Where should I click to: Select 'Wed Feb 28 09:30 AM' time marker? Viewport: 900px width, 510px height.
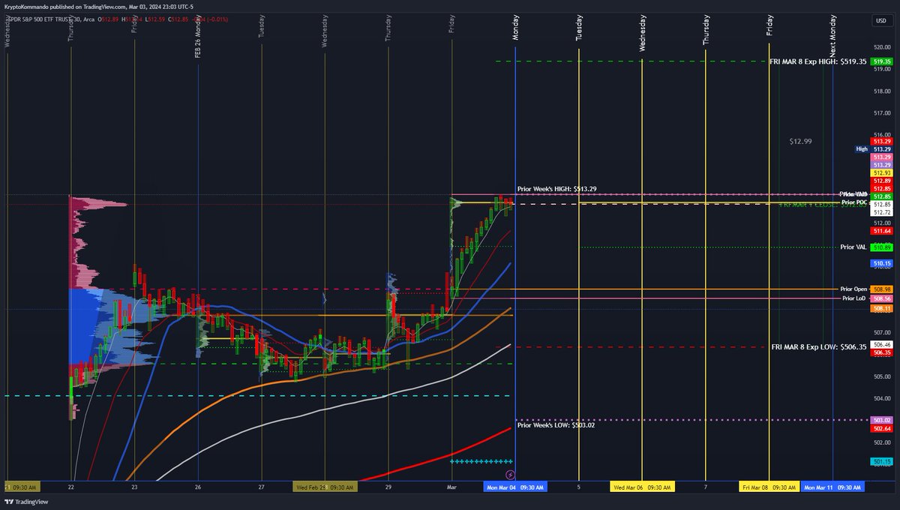(x=325, y=487)
